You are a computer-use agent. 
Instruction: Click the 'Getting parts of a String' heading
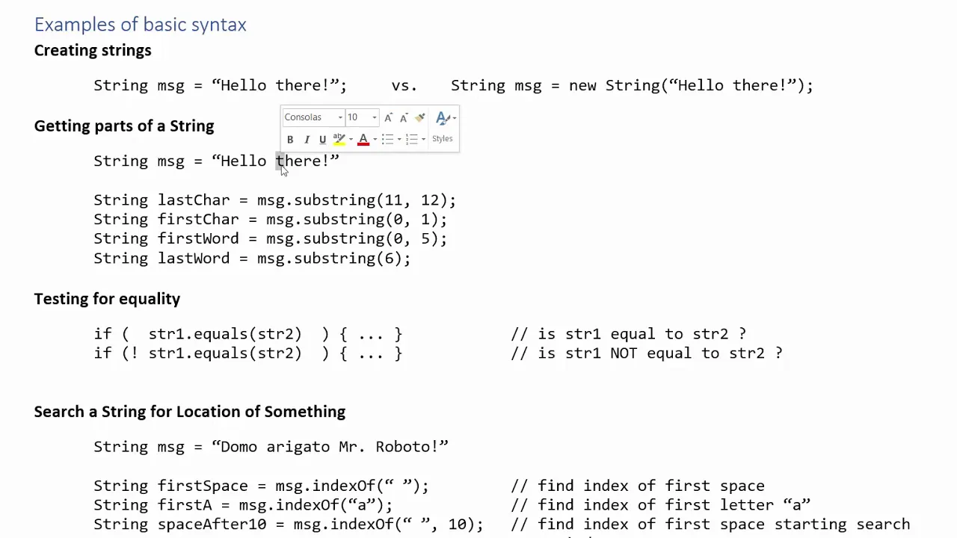tap(124, 126)
